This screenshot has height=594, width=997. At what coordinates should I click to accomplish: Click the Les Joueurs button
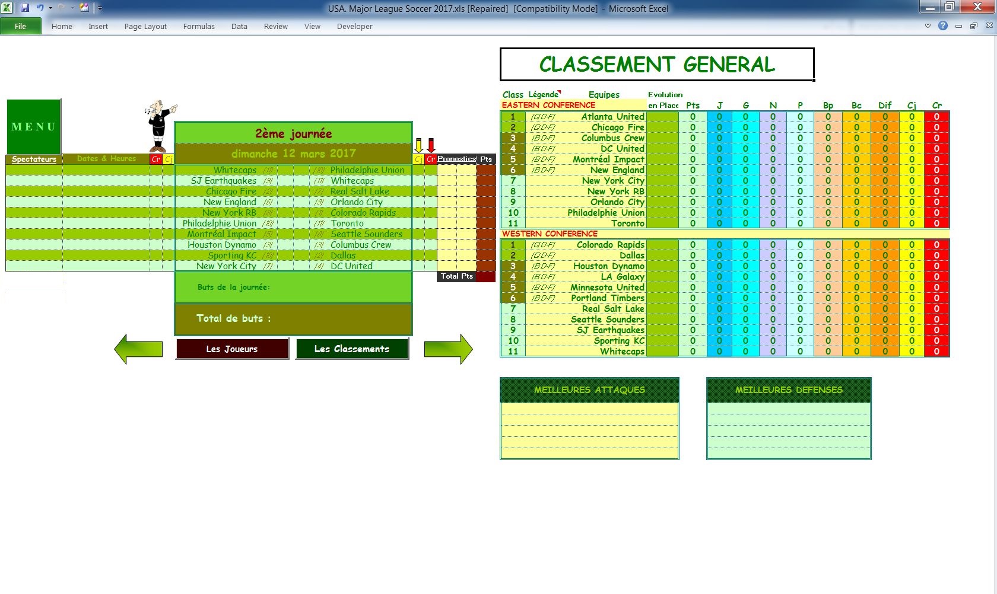coord(232,349)
